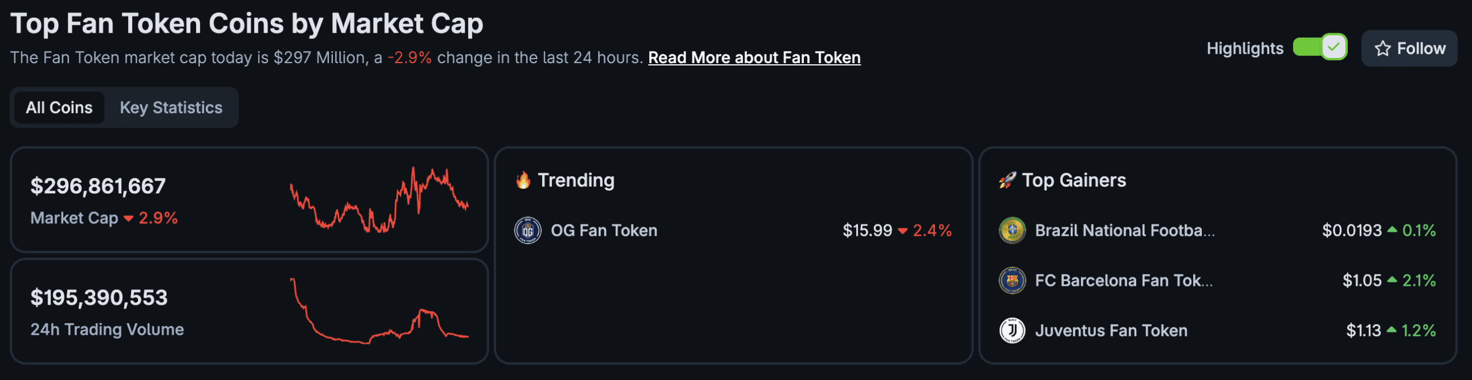Click the OG Fan Token logo icon

coord(527,231)
